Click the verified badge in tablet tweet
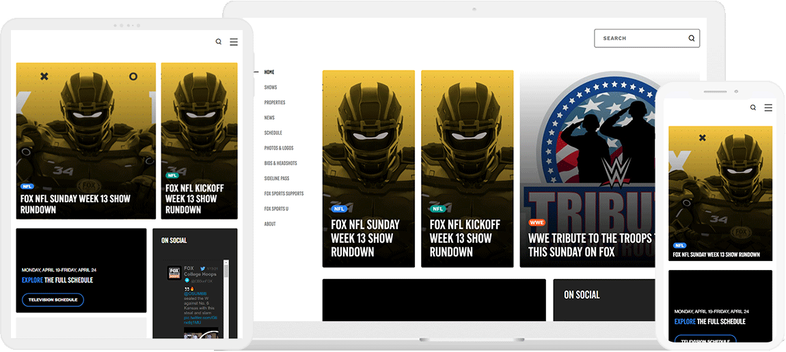 (x=187, y=280)
